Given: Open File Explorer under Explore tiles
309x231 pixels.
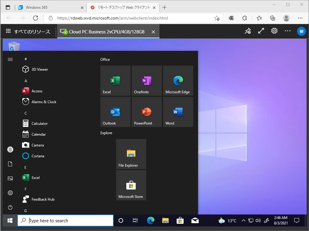Looking at the screenshot, I should tap(131, 154).
